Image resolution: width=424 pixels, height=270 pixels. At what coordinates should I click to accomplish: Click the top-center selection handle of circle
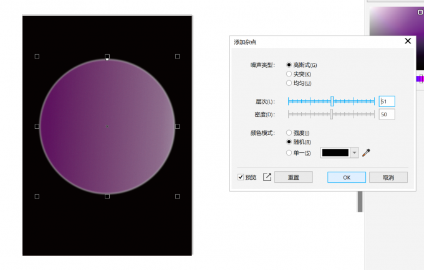click(107, 57)
